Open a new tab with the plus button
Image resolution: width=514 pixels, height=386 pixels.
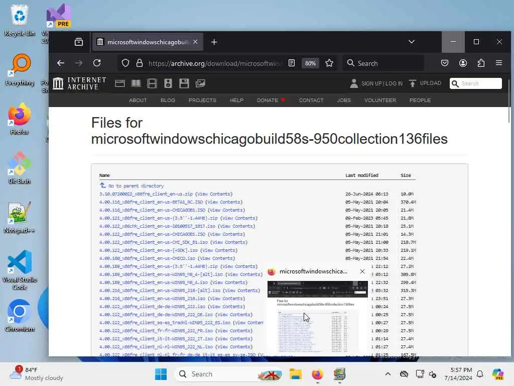[214, 42]
